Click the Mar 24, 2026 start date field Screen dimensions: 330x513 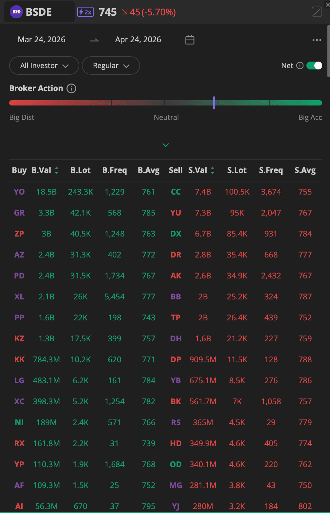coord(41,39)
